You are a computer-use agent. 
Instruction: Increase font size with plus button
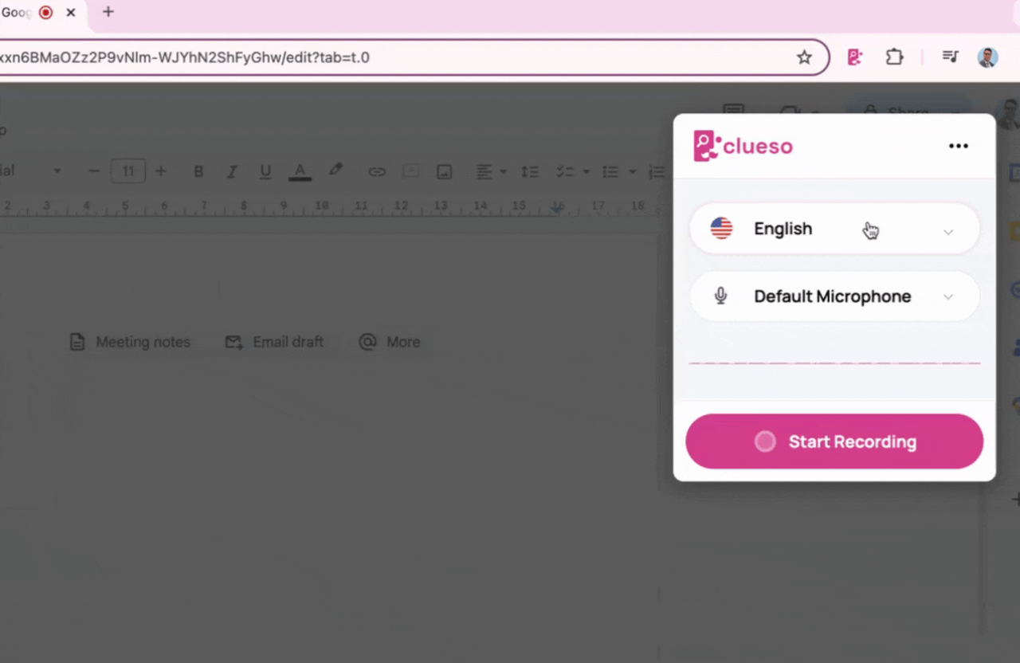pyautogui.click(x=160, y=171)
